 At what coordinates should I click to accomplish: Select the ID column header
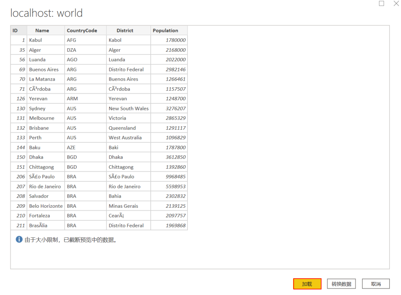coord(19,30)
